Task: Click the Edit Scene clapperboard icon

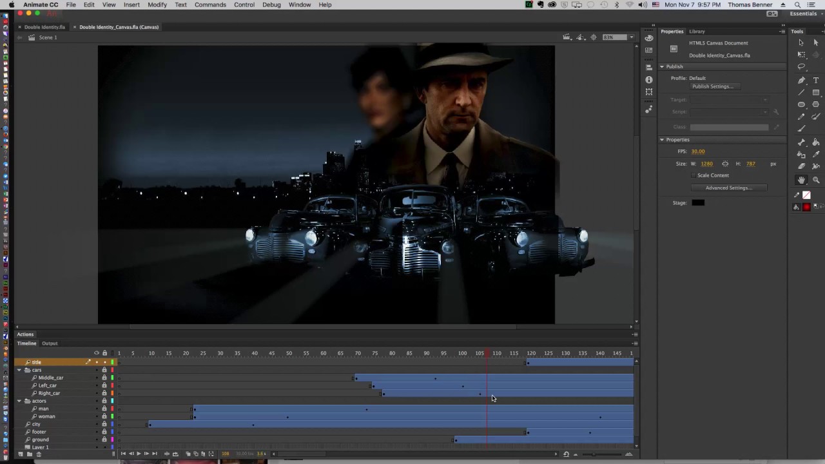Action: pyautogui.click(x=567, y=37)
